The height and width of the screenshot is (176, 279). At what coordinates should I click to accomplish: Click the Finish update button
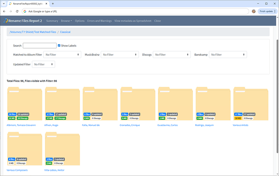tap(265, 11)
